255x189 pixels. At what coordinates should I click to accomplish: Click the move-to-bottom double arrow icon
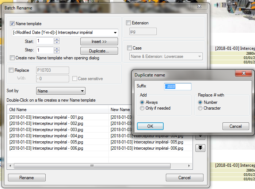tap(200, 148)
